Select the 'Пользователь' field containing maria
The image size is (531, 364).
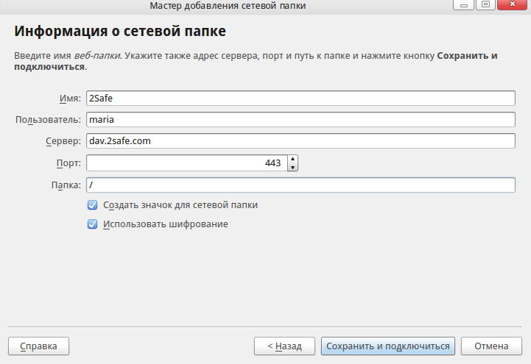[x=300, y=120]
